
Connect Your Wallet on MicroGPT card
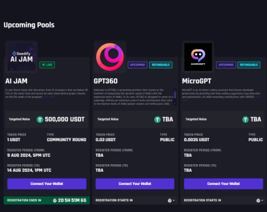coord(223,184)
